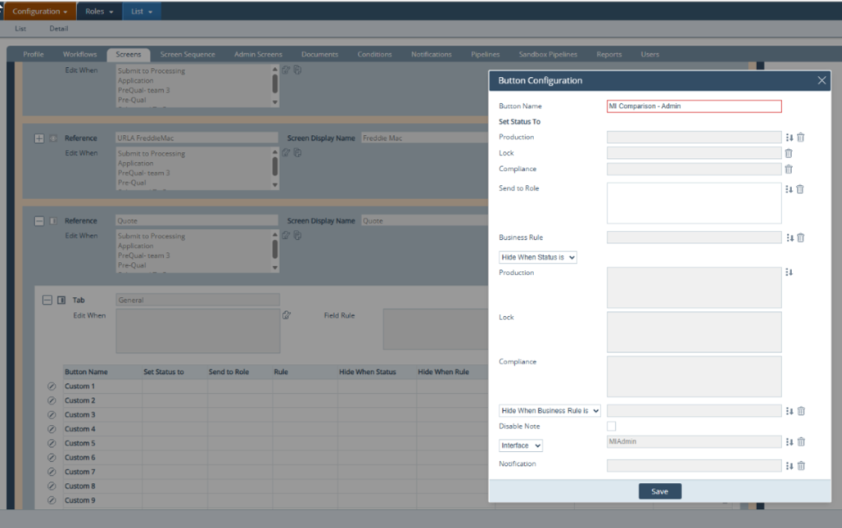Go to the Detail subview link
The image size is (842, 528).
pos(58,29)
